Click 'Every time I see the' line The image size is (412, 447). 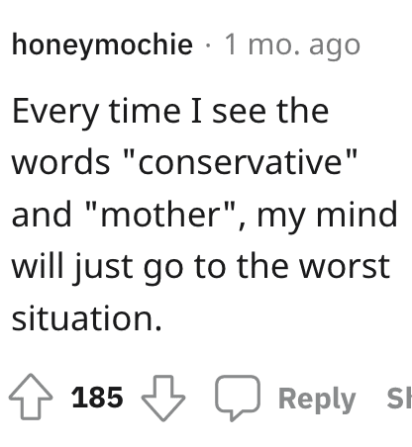pyautogui.click(x=170, y=112)
